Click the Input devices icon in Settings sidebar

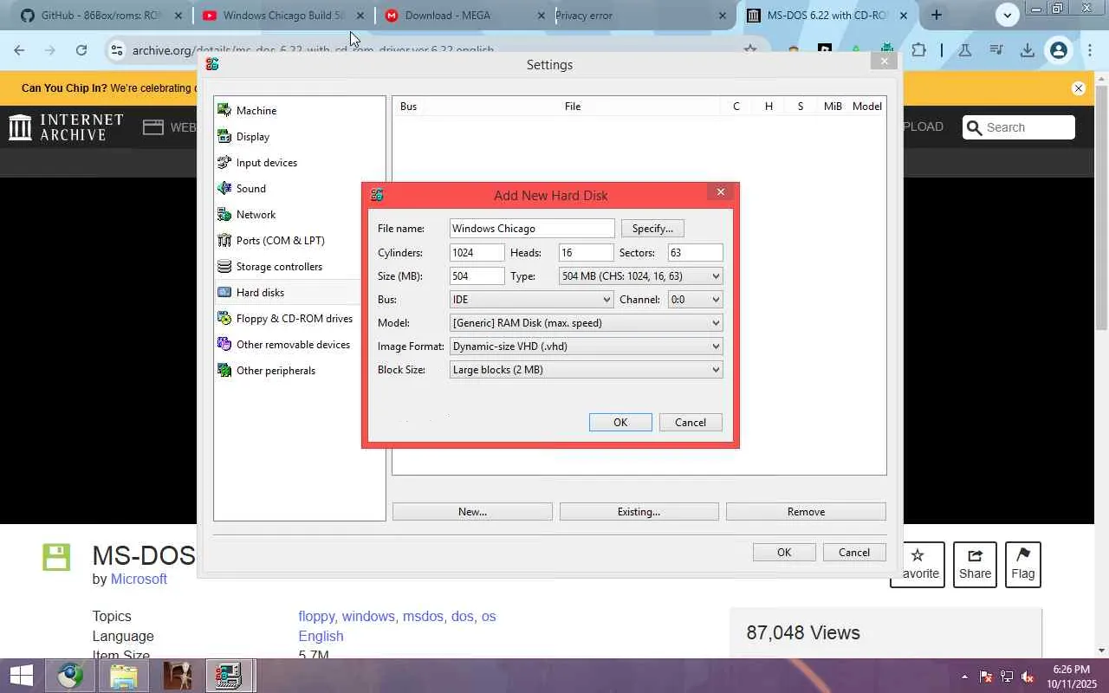(x=224, y=162)
